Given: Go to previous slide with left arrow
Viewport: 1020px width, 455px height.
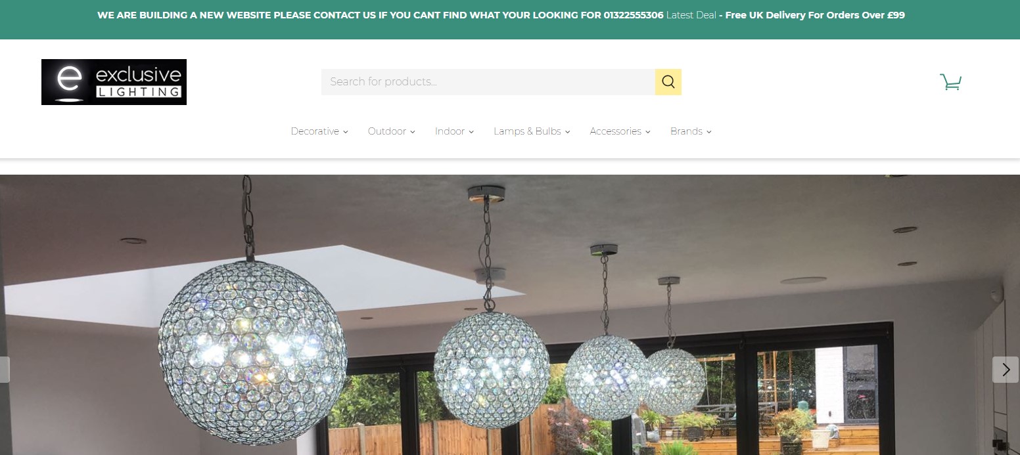Looking at the screenshot, I should click(5, 370).
